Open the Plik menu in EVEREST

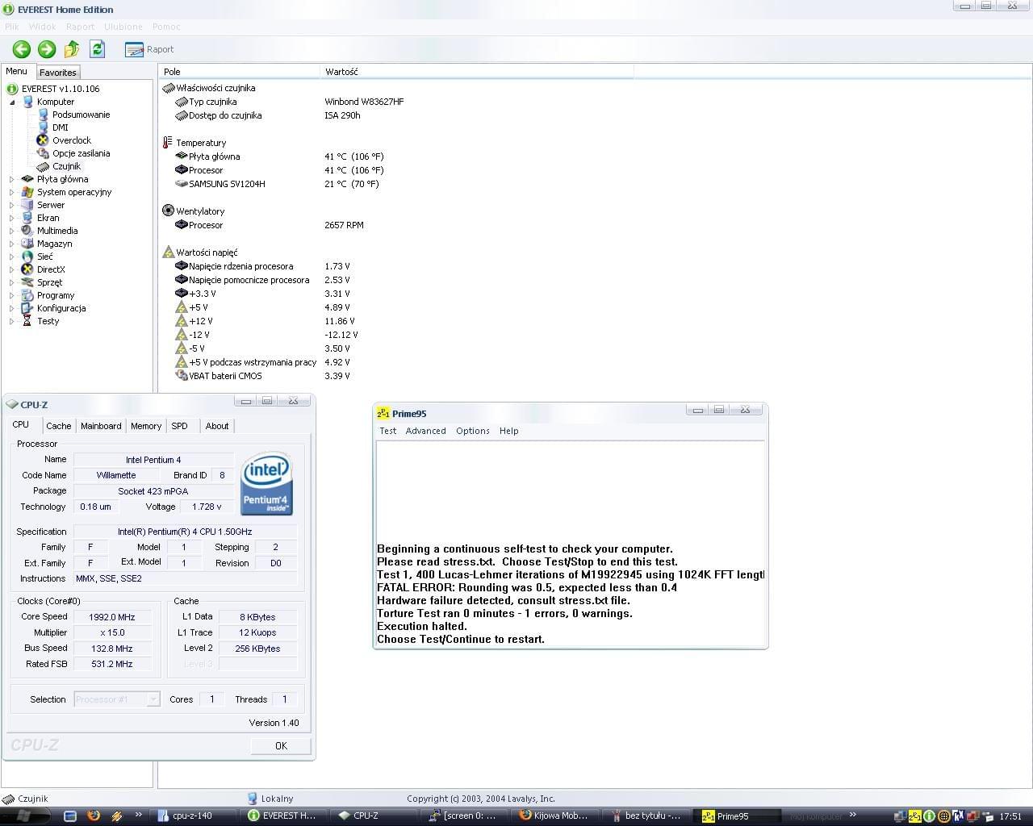(x=12, y=27)
